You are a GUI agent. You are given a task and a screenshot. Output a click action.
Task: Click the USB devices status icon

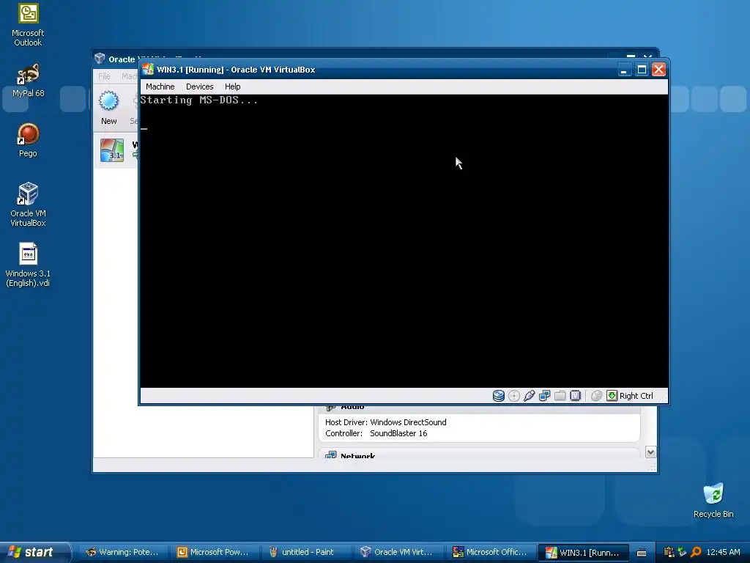(529, 396)
